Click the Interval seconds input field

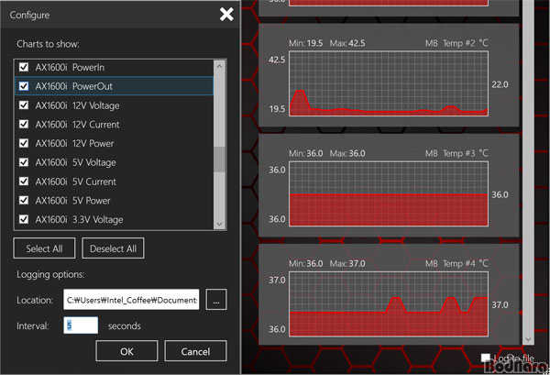[81, 325]
